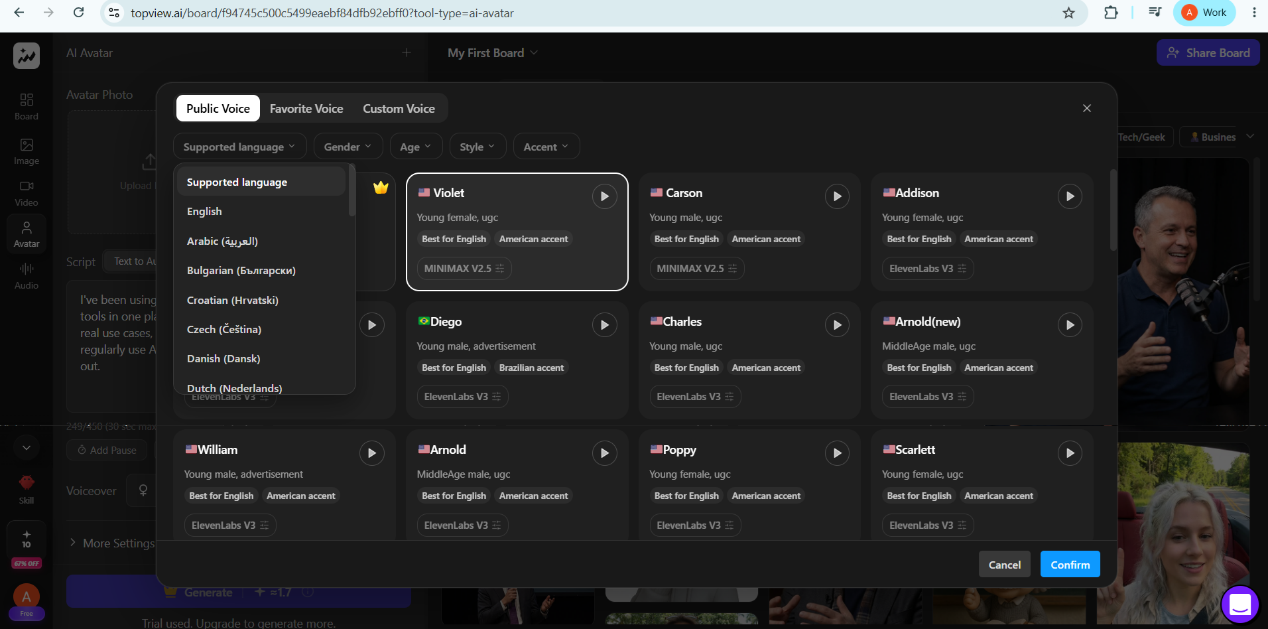This screenshot has height=629, width=1268.
Task: Select Danish (Dansk) language option
Action: click(261, 358)
